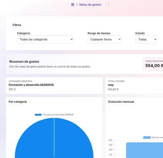Click the Formación y desarrollo b628f838 legend label
The width and height of the screenshot is (163, 158).
click(x=58, y=115)
